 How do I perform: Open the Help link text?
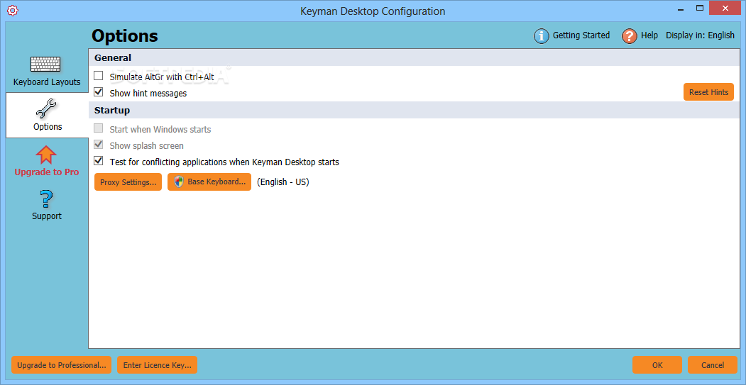point(649,35)
